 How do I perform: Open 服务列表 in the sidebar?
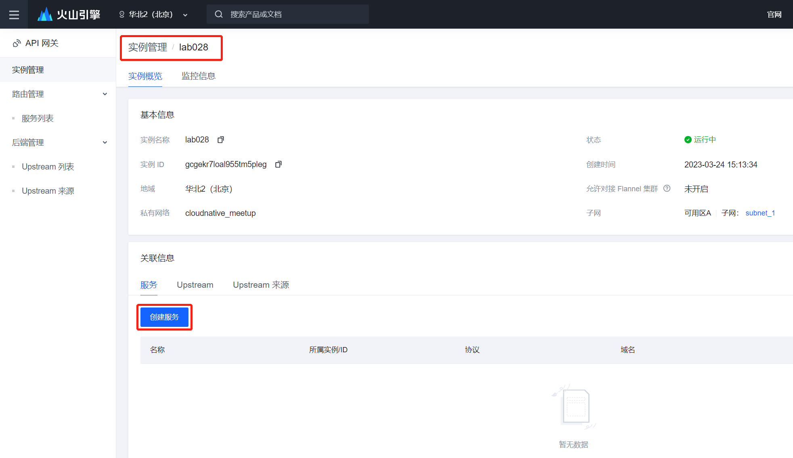(x=38, y=118)
